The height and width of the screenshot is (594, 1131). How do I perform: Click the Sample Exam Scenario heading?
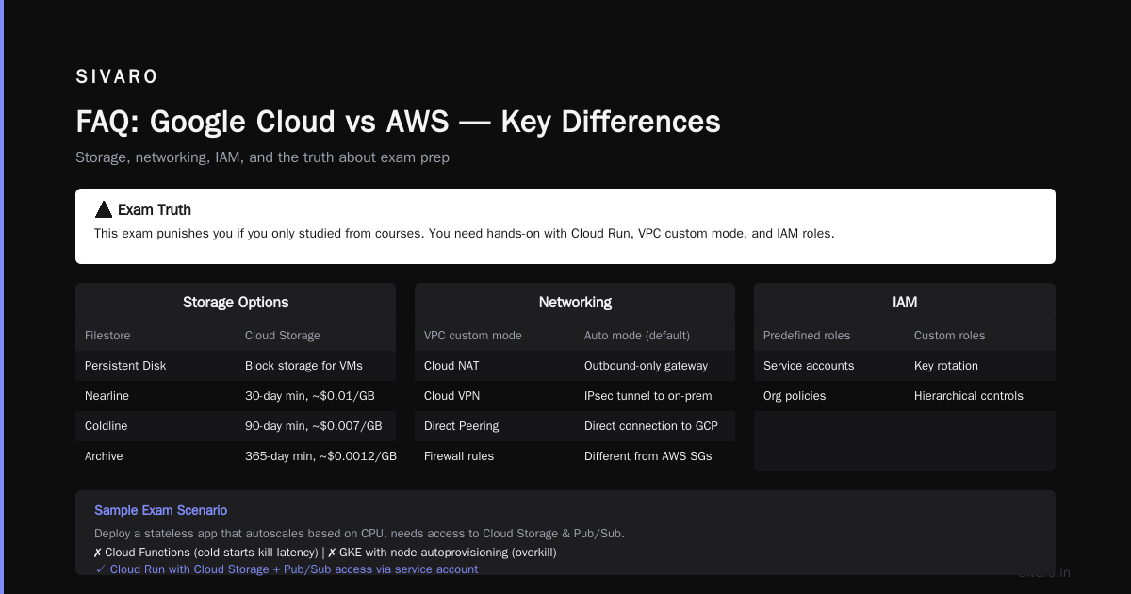click(x=160, y=510)
